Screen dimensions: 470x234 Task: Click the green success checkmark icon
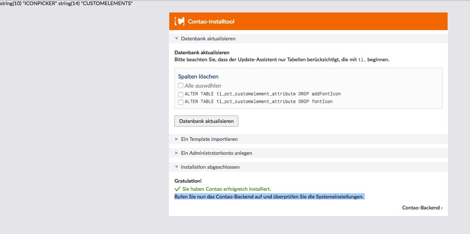(x=177, y=189)
